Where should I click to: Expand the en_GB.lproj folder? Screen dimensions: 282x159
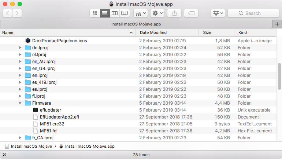(20, 69)
